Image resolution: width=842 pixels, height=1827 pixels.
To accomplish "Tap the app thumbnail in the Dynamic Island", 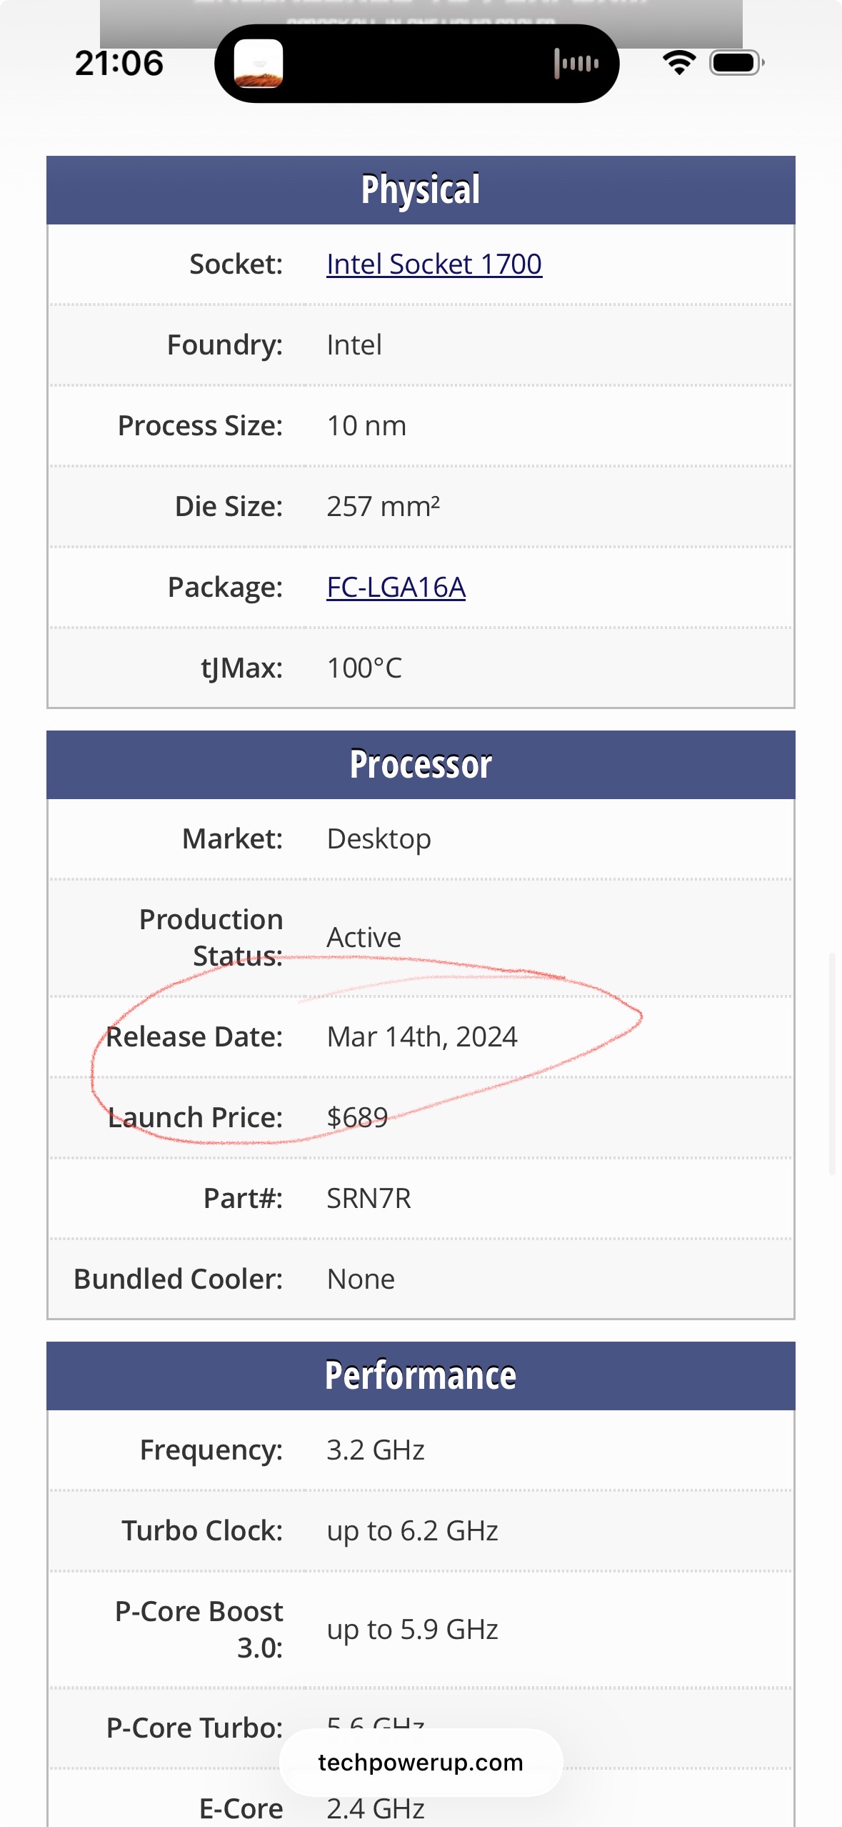I will pos(259,64).
